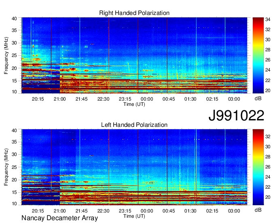The width and height of the screenshot is (275, 223).
Task: Click the J991022 observation label
Action: click(236, 116)
